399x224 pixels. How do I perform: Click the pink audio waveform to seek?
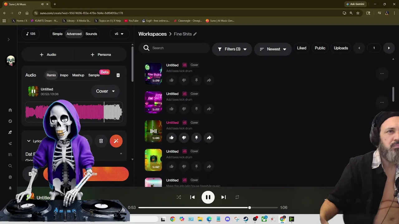[x=74, y=112]
